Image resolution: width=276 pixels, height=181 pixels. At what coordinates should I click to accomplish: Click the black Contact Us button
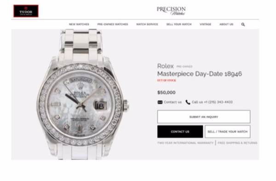(x=180, y=131)
